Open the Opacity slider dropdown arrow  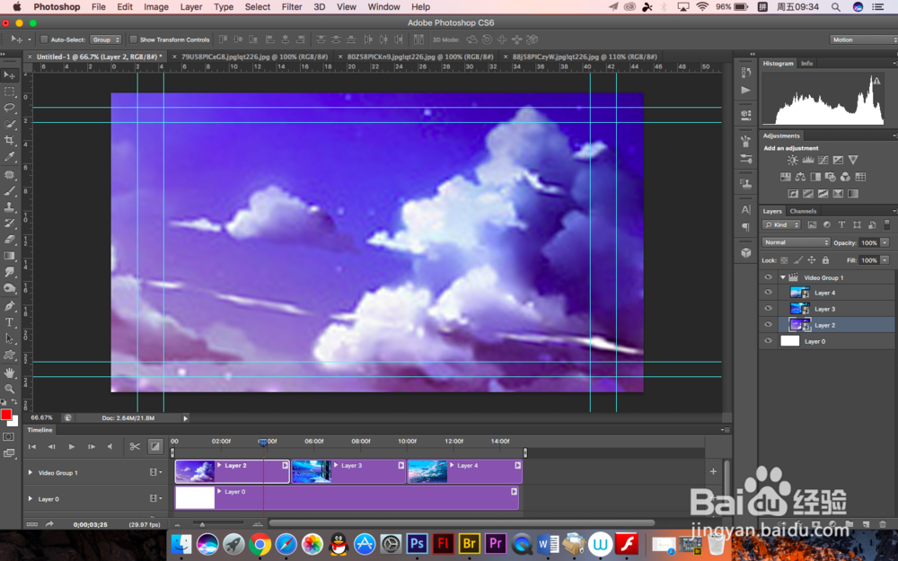885,242
